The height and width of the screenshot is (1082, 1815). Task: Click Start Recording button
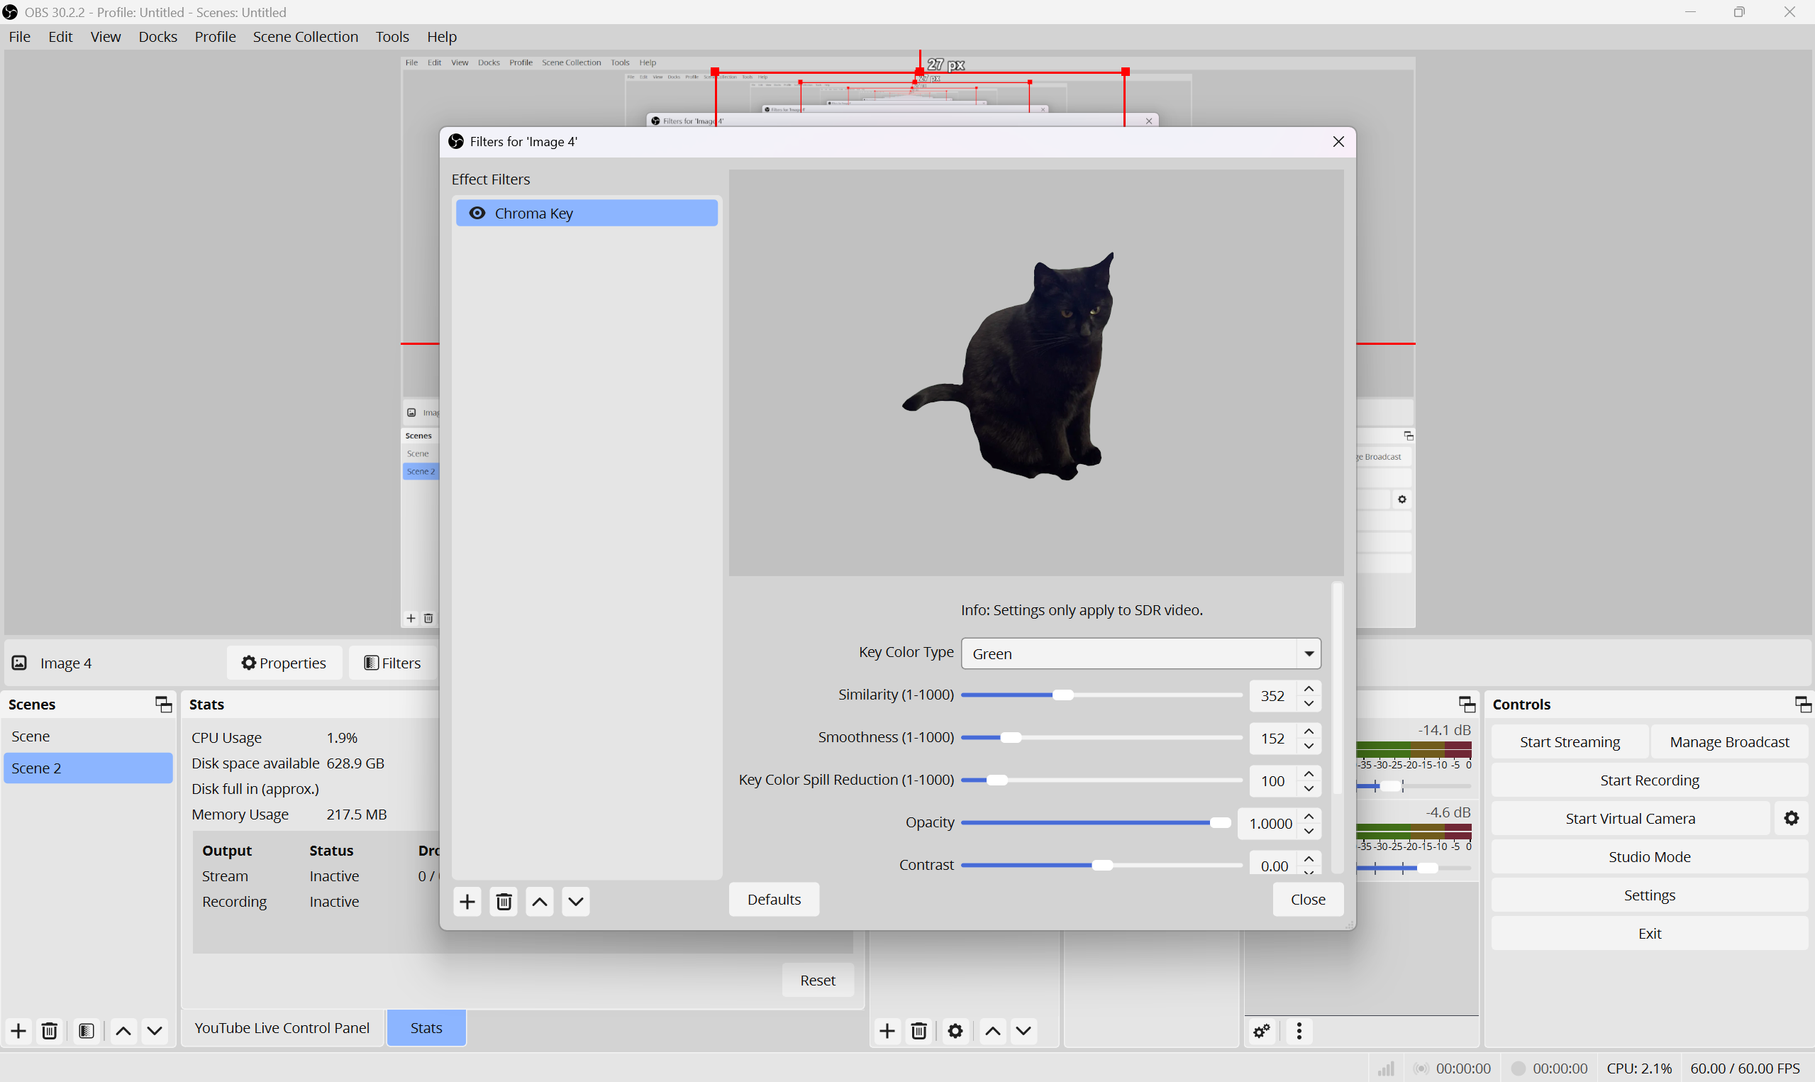(1649, 780)
